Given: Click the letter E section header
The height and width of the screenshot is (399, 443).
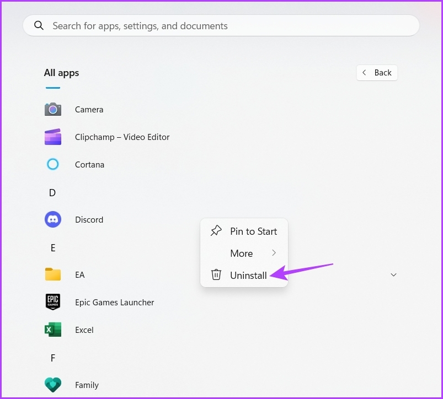Looking at the screenshot, I should click(52, 248).
